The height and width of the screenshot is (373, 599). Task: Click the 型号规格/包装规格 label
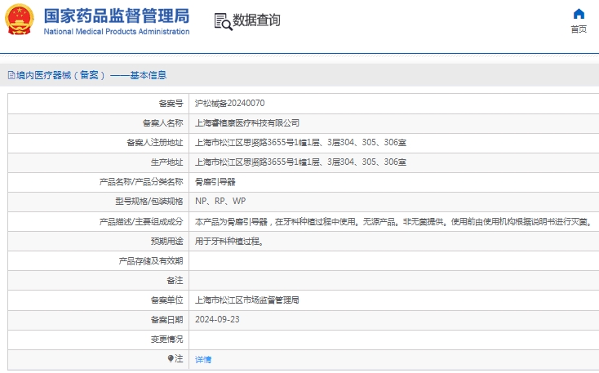coord(149,202)
